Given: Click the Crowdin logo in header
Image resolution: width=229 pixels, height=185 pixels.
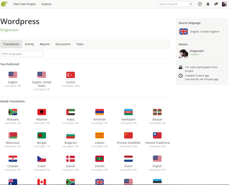Looking at the screenshot, I should click(4, 4).
